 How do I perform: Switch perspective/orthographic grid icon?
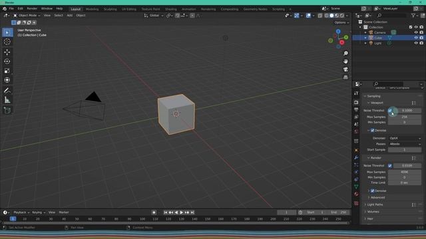pos(345,77)
